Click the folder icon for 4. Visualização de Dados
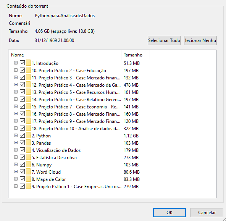This screenshot has width=226, height=221. (28, 150)
